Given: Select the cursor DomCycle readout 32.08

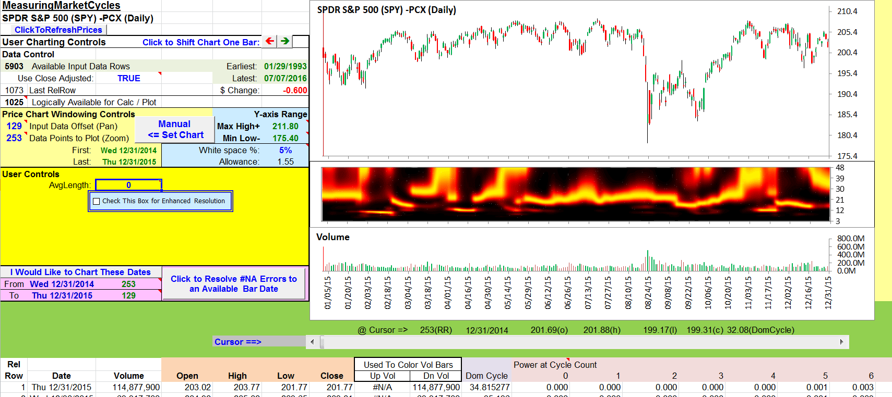Looking at the screenshot, I should pyautogui.click(x=760, y=330).
